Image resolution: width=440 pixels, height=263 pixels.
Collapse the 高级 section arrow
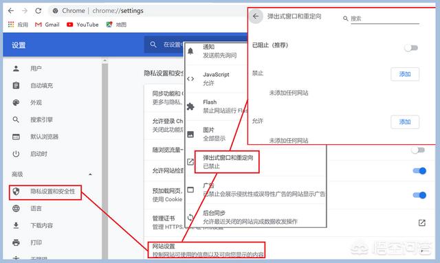pyautogui.click(x=90, y=174)
